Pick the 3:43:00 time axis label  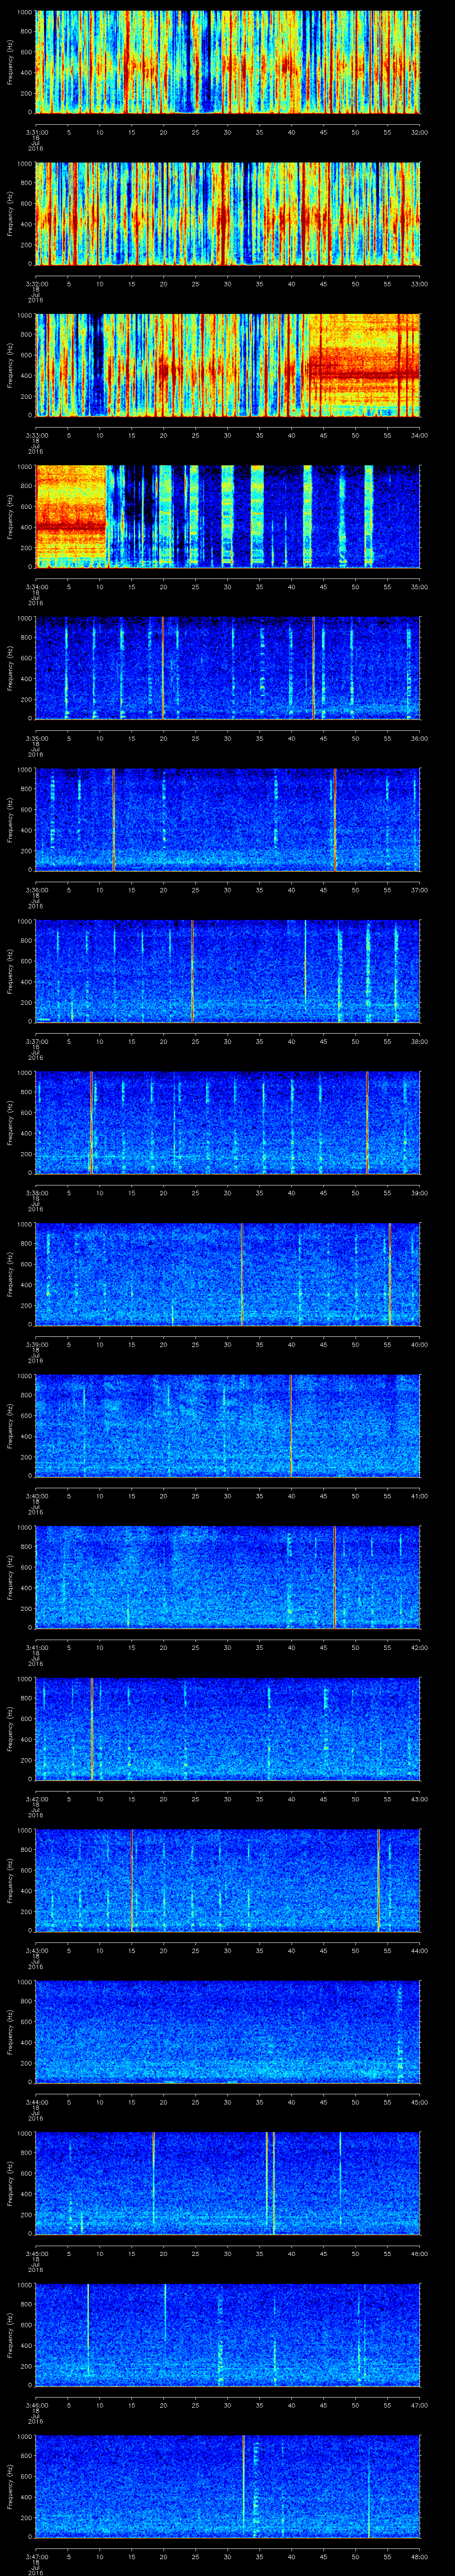tap(37, 1950)
